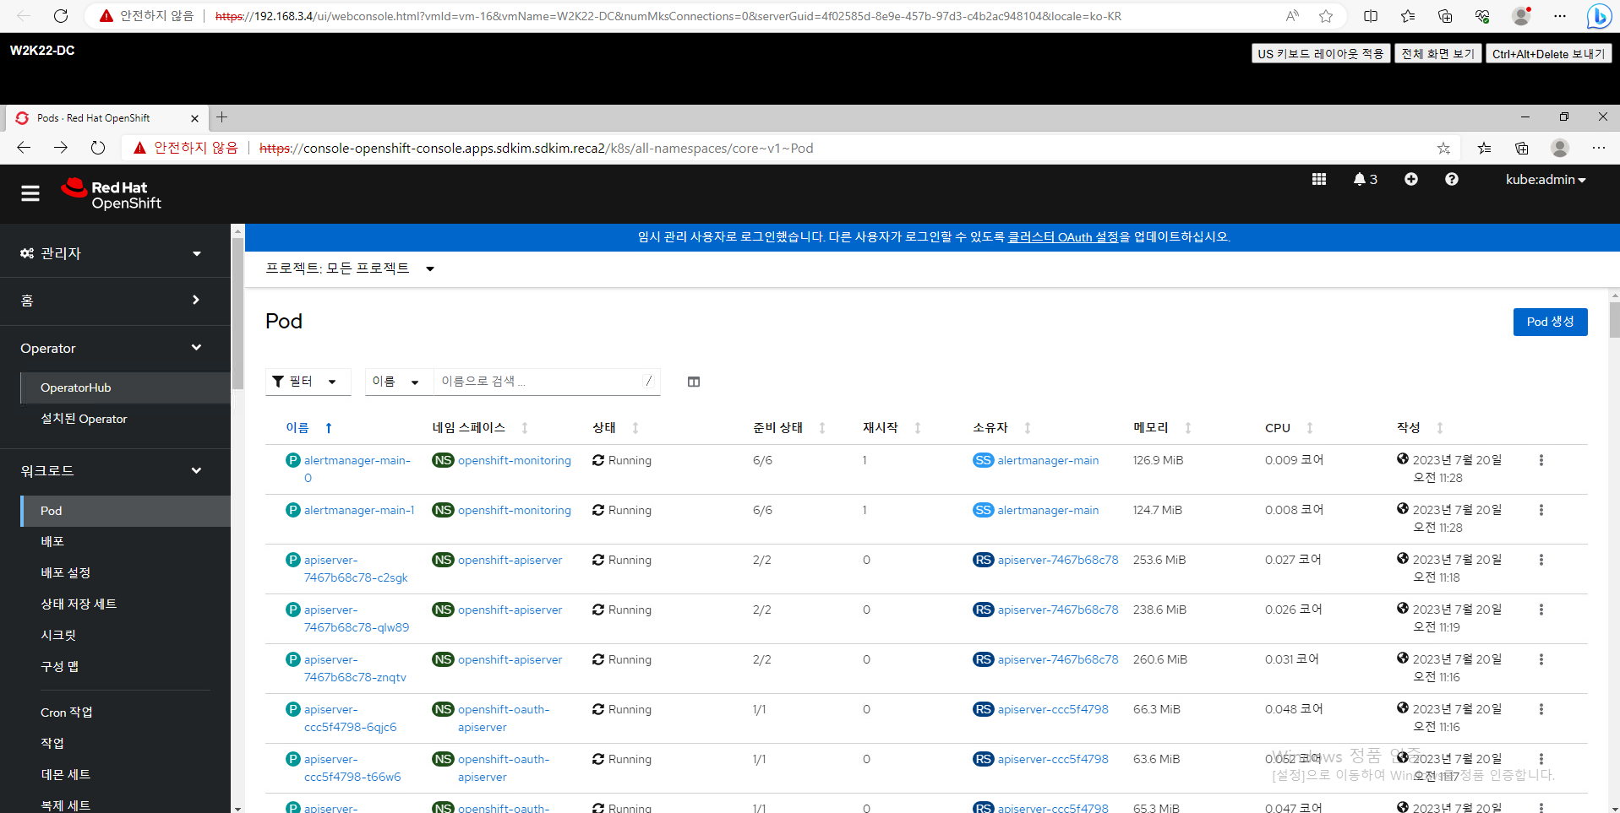Sort the table by 상태 column
Viewport: 1620px width, 813px height.
tap(615, 428)
